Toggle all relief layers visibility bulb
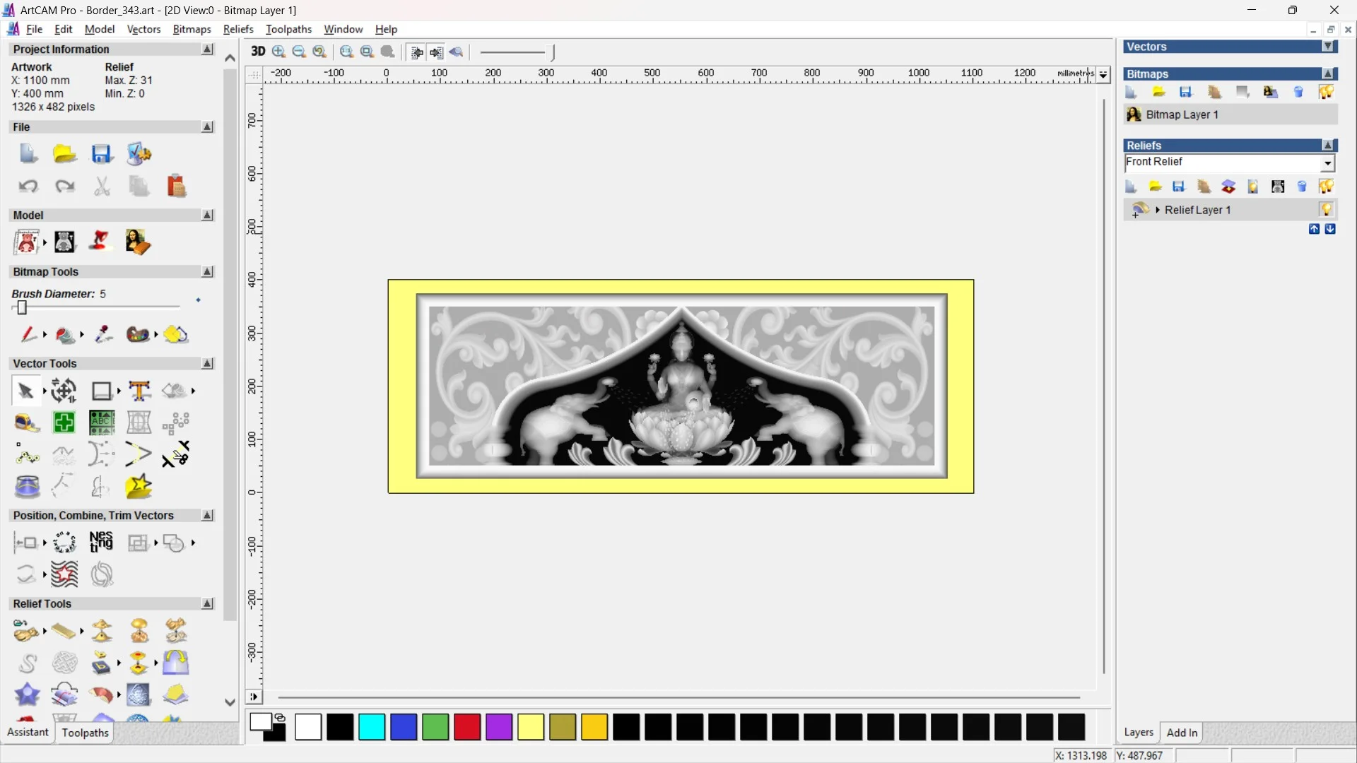1357x763 pixels. 1326,187
